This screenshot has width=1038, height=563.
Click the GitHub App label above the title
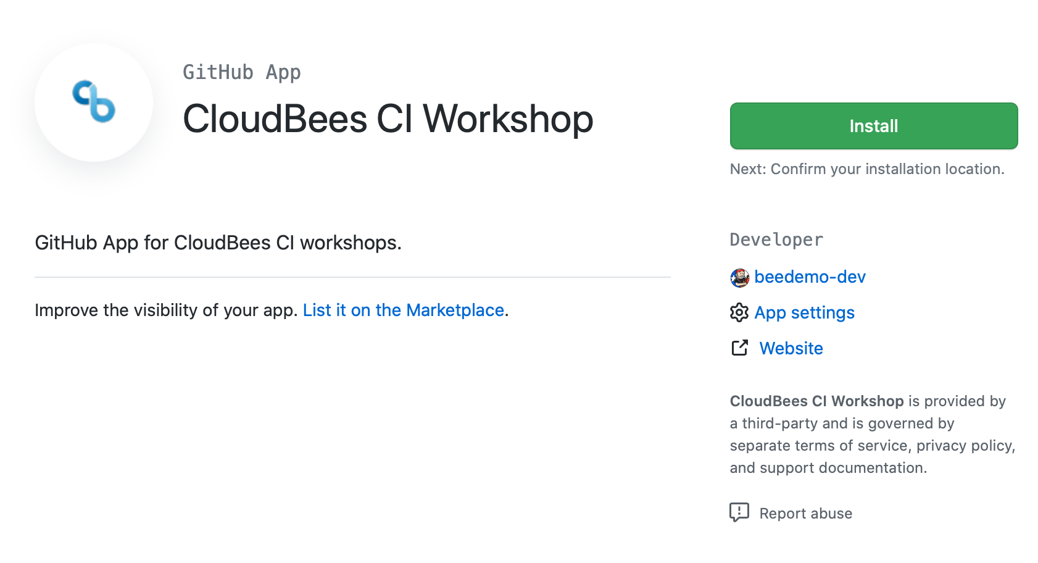tap(242, 72)
